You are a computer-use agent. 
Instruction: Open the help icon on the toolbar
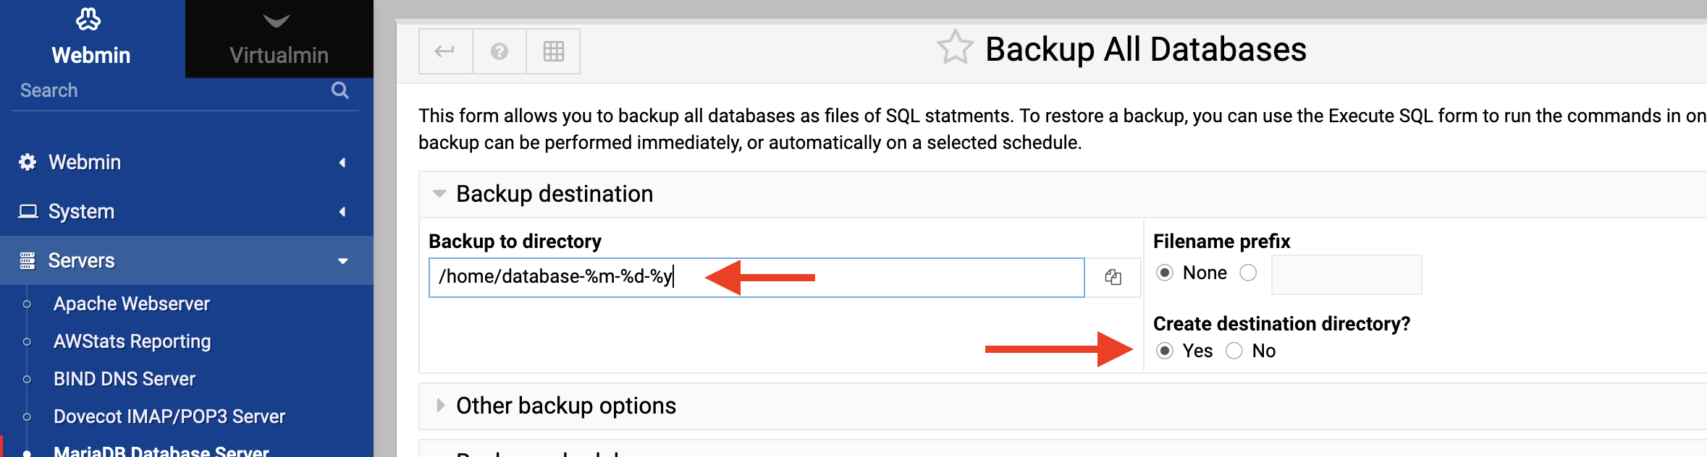(500, 51)
